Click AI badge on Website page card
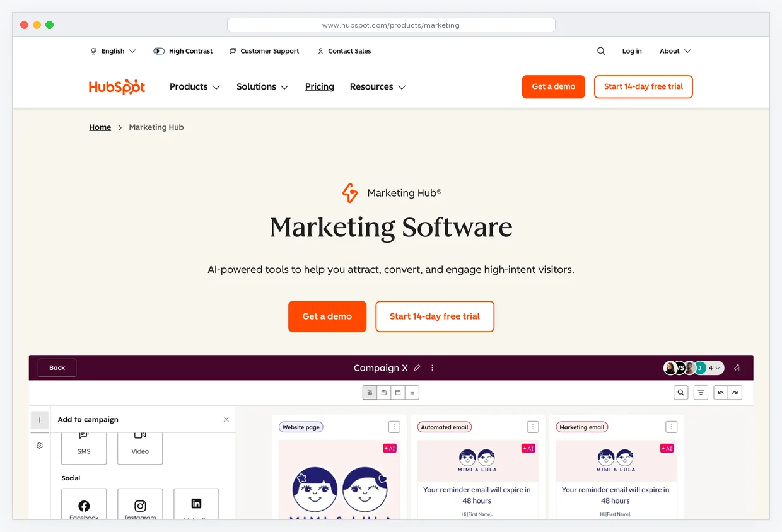 point(390,448)
